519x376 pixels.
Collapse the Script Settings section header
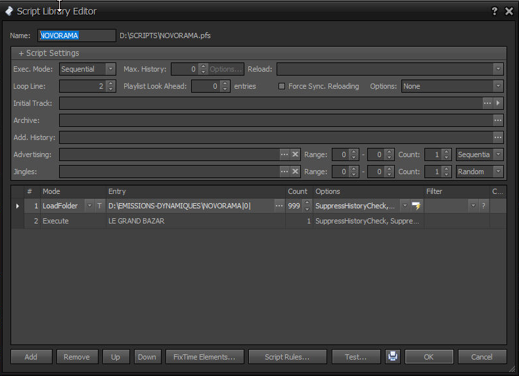click(x=49, y=53)
